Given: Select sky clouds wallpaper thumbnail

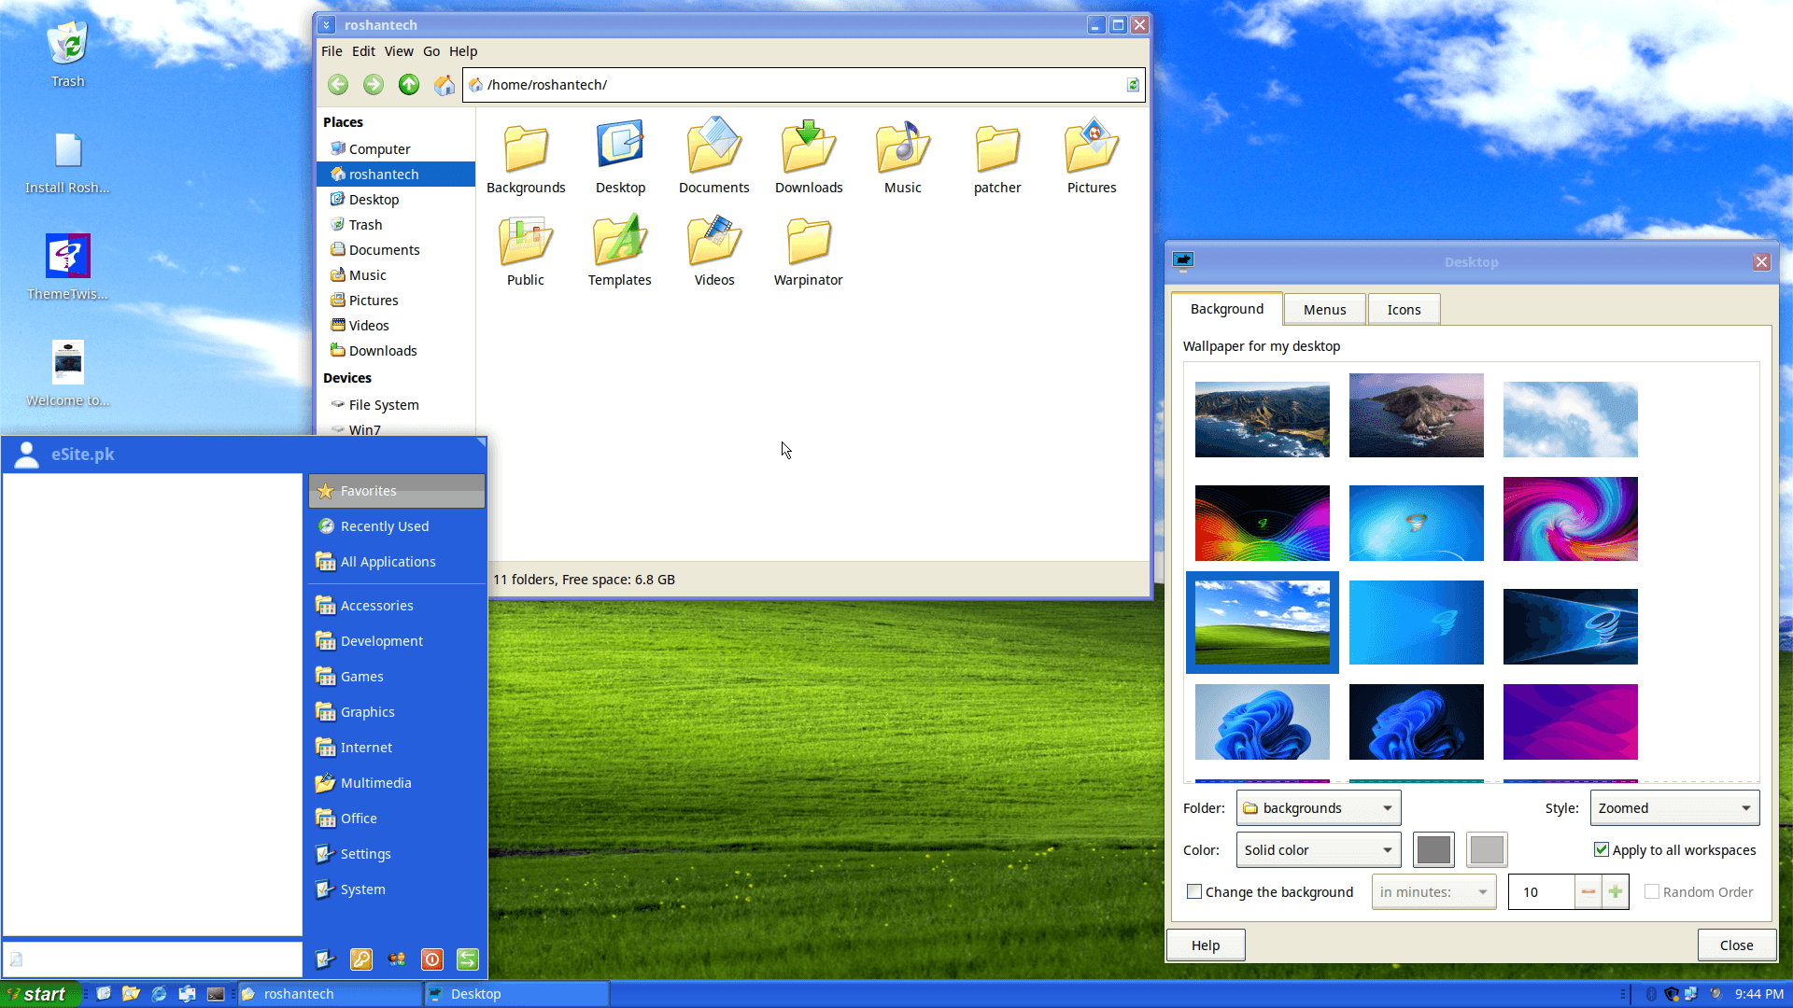Looking at the screenshot, I should click(1570, 419).
